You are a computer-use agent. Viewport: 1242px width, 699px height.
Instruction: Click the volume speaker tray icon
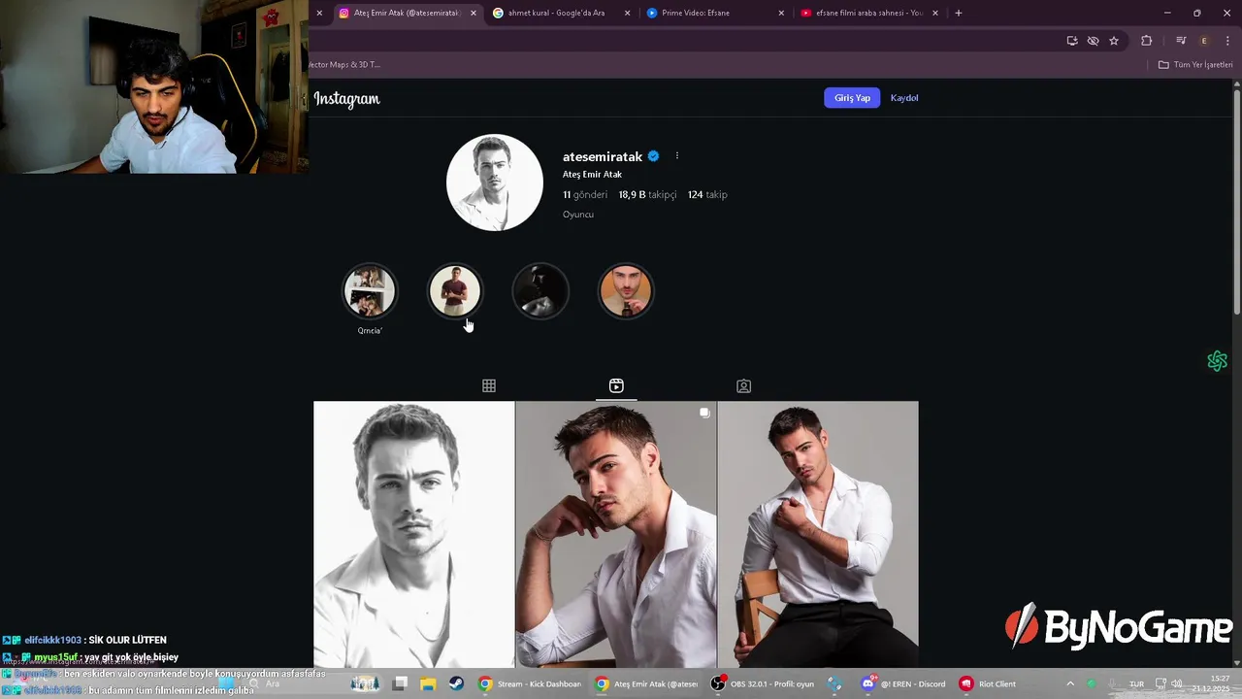click(1177, 684)
